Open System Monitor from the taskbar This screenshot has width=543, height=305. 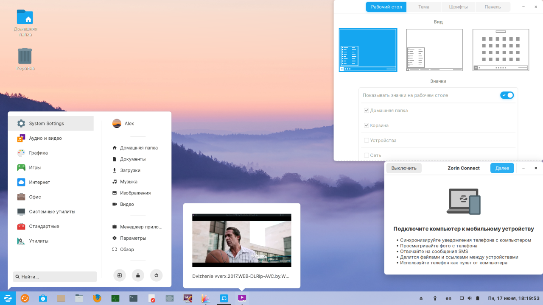point(115,298)
